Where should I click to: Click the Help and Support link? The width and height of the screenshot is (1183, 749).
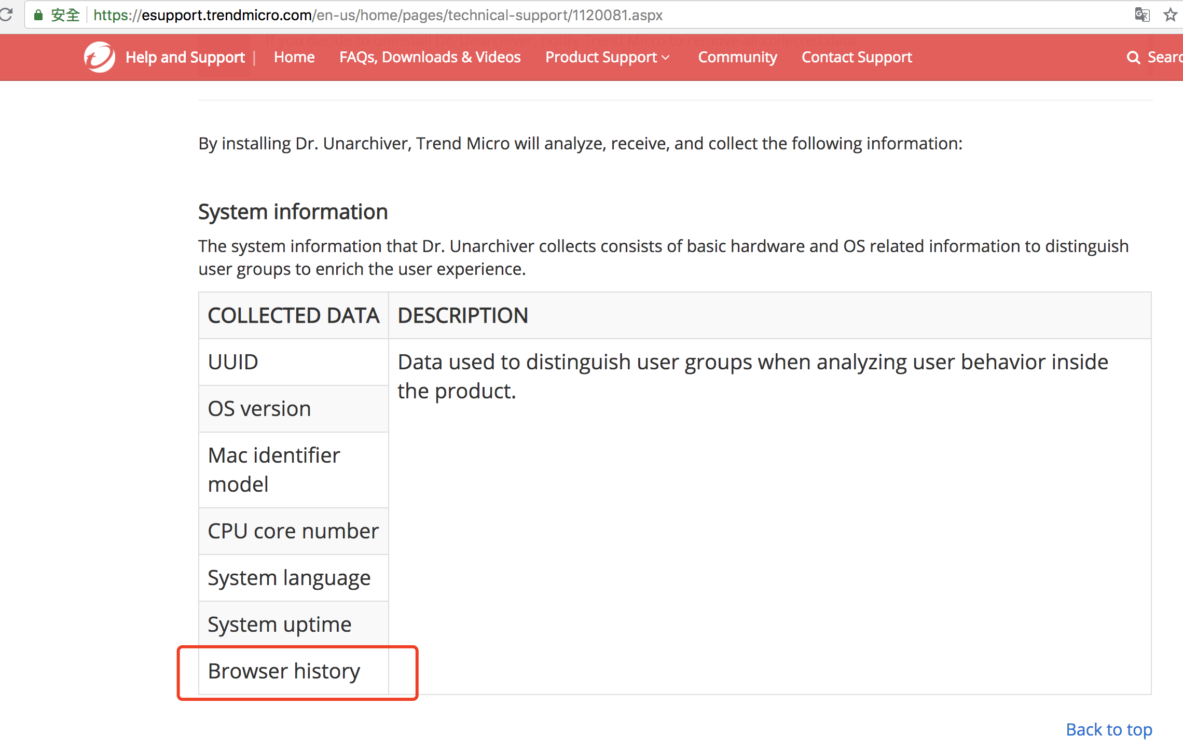[x=185, y=57]
